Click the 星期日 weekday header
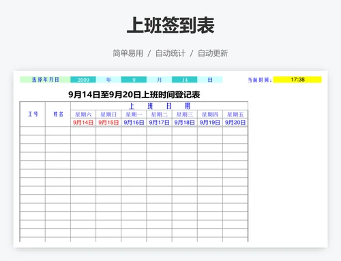Image resolution: width=341 pixels, height=261 pixels. [108, 114]
